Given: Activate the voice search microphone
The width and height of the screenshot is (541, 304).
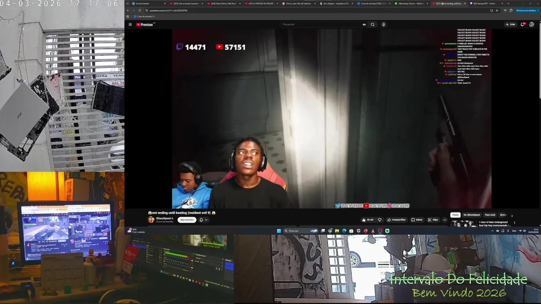Looking at the screenshot, I should (x=383, y=24).
